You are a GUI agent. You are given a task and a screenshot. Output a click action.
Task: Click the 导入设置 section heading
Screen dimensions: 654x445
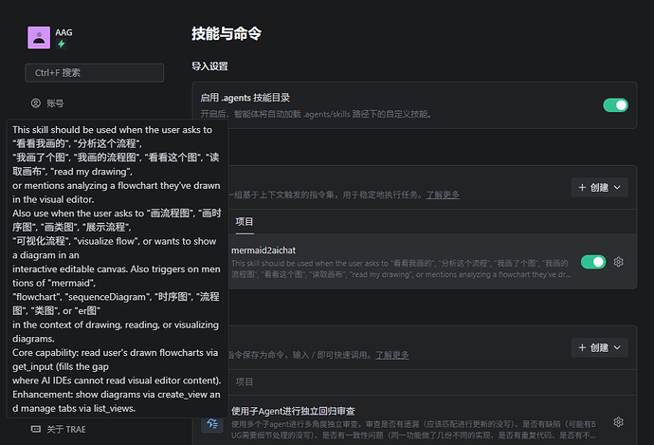click(x=209, y=66)
